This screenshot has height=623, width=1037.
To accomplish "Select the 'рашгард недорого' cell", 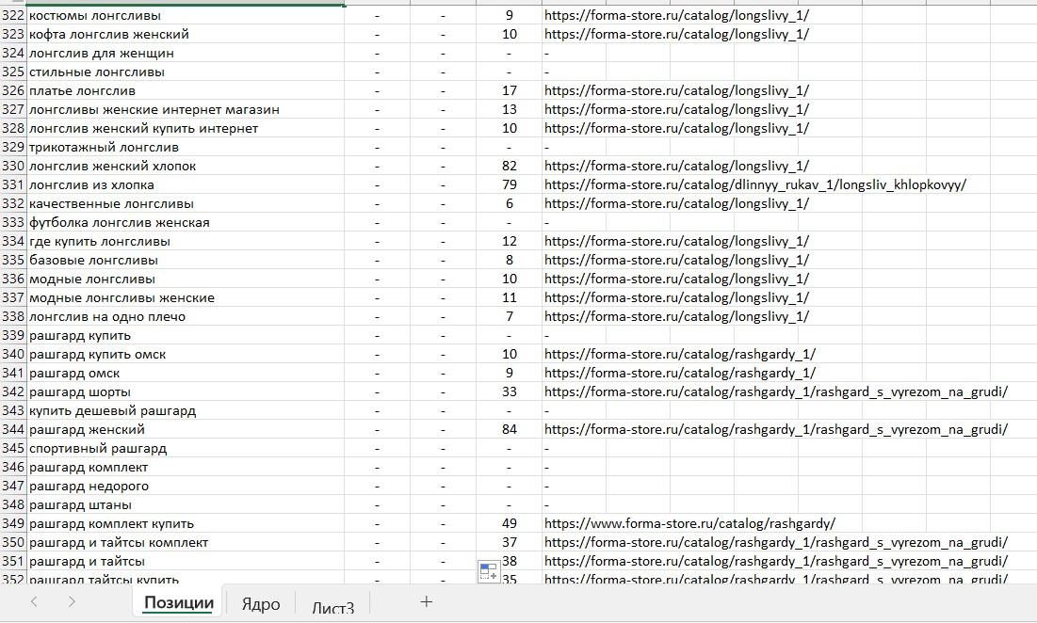I will pyautogui.click(x=186, y=487).
